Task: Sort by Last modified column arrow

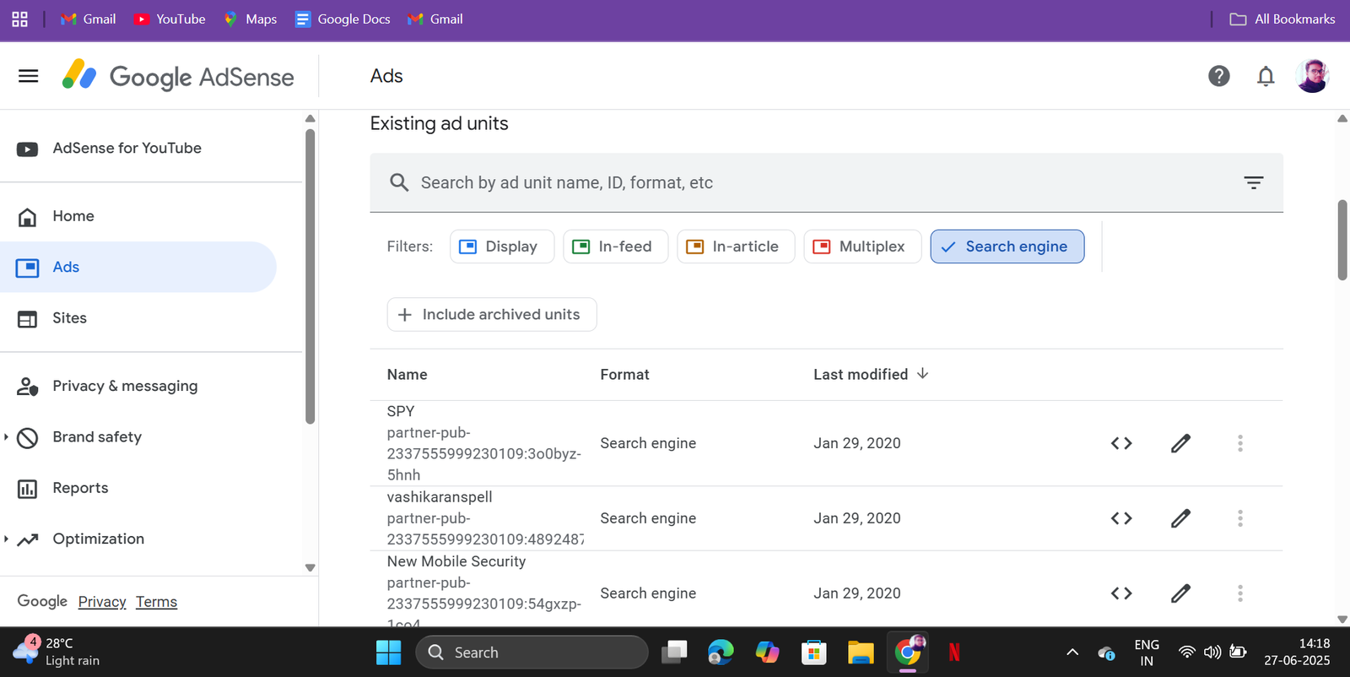Action: click(923, 373)
